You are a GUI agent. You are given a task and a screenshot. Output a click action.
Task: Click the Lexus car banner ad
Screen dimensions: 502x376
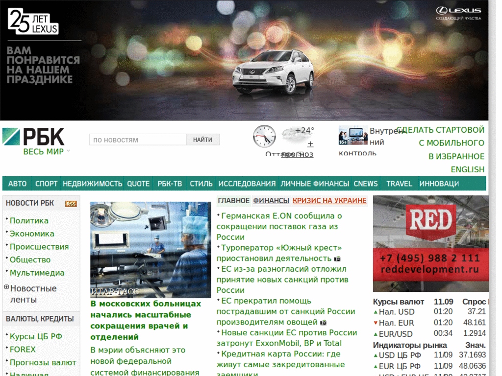[244, 60]
